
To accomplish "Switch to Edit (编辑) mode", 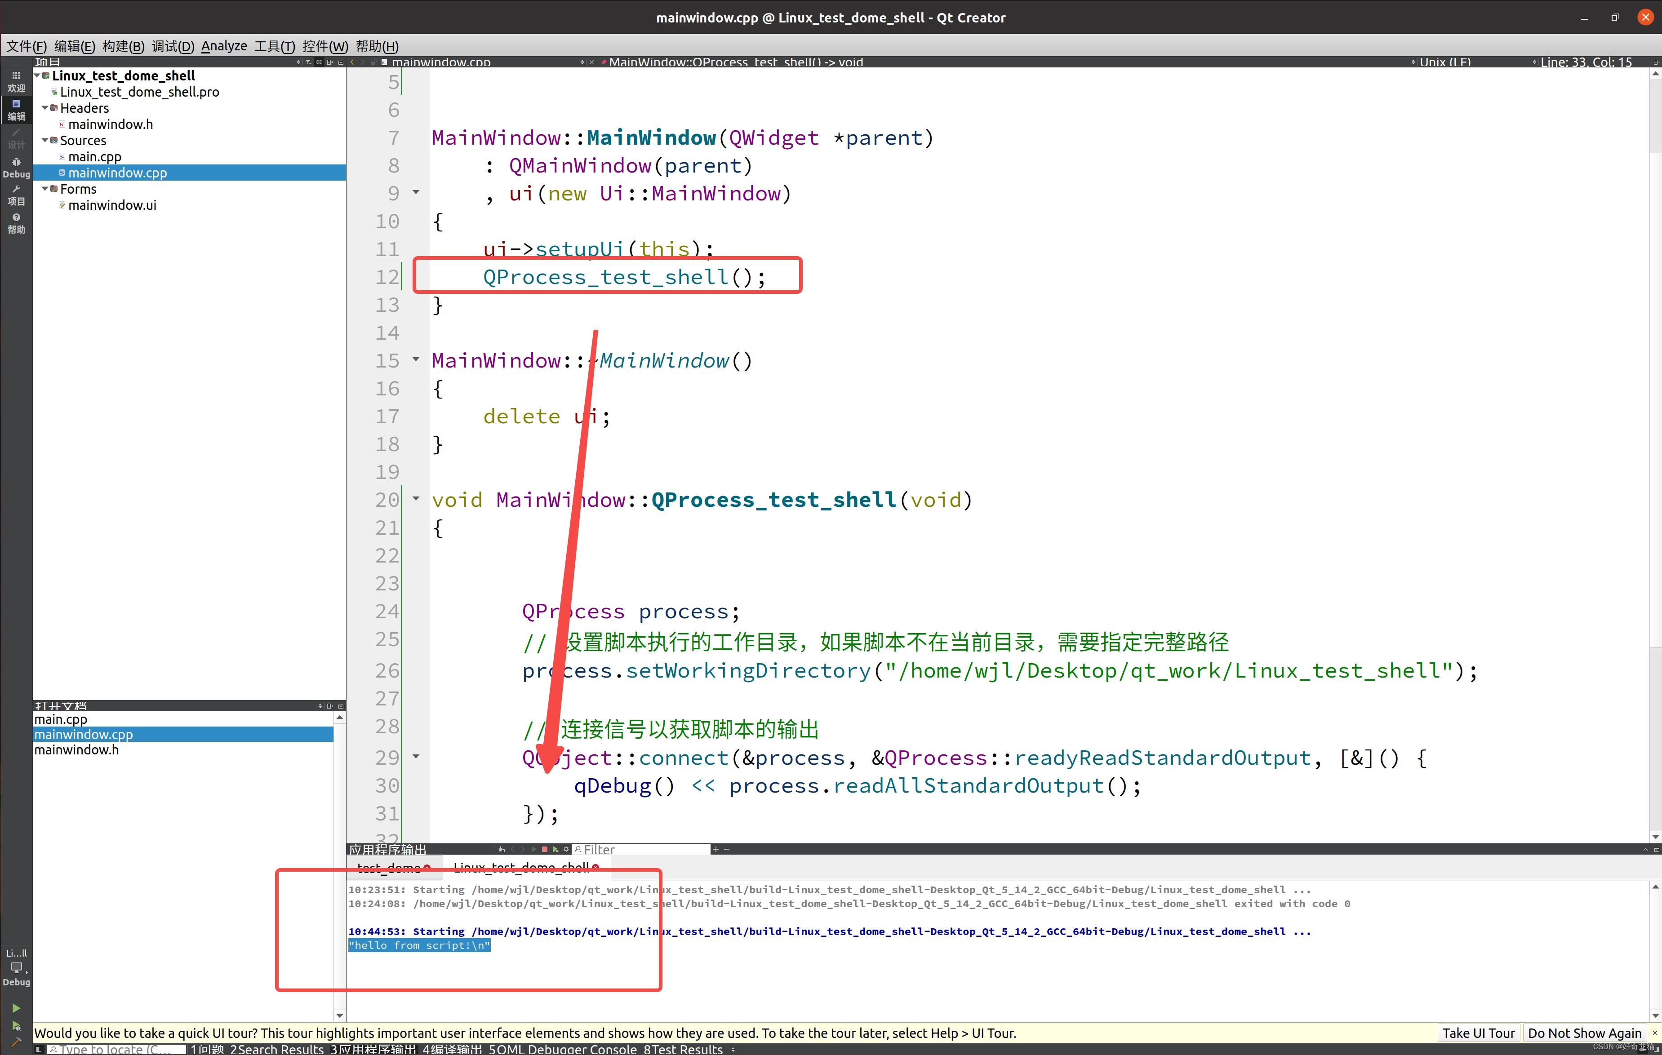I will [x=16, y=110].
